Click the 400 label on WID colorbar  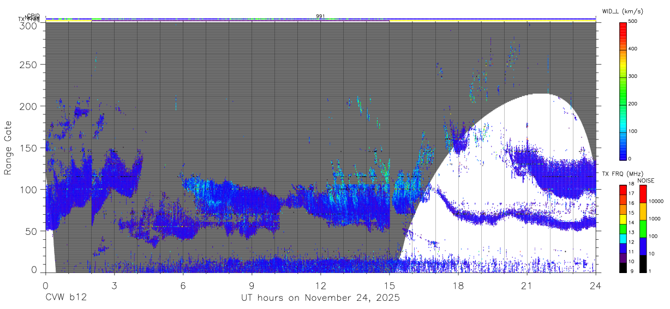(x=632, y=49)
